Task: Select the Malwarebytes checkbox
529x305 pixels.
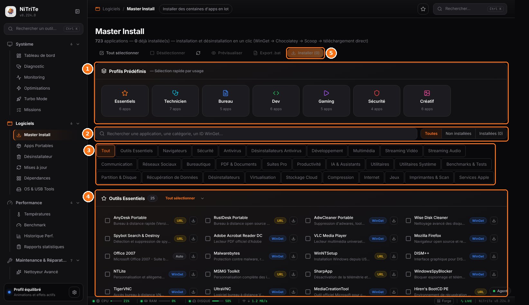Action: tap(208, 256)
